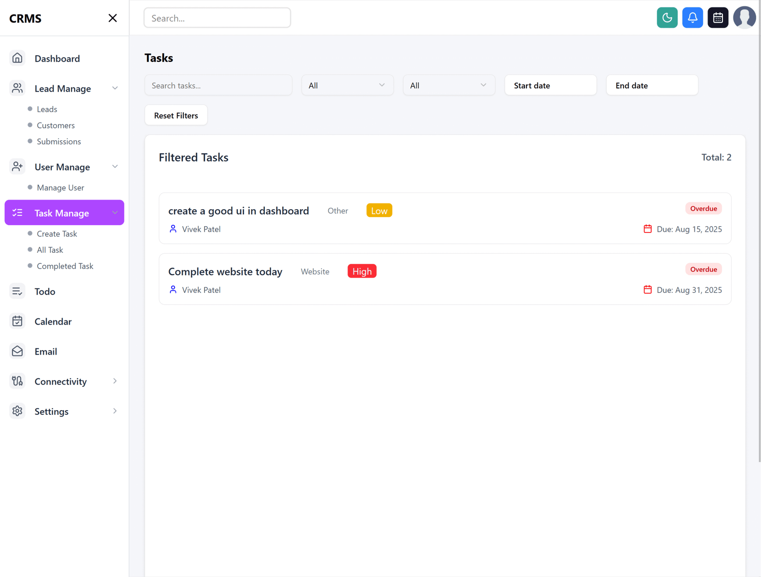Click the Lead Manage people icon
This screenshot has width=761, height=577.
click(x=17, y=88)
